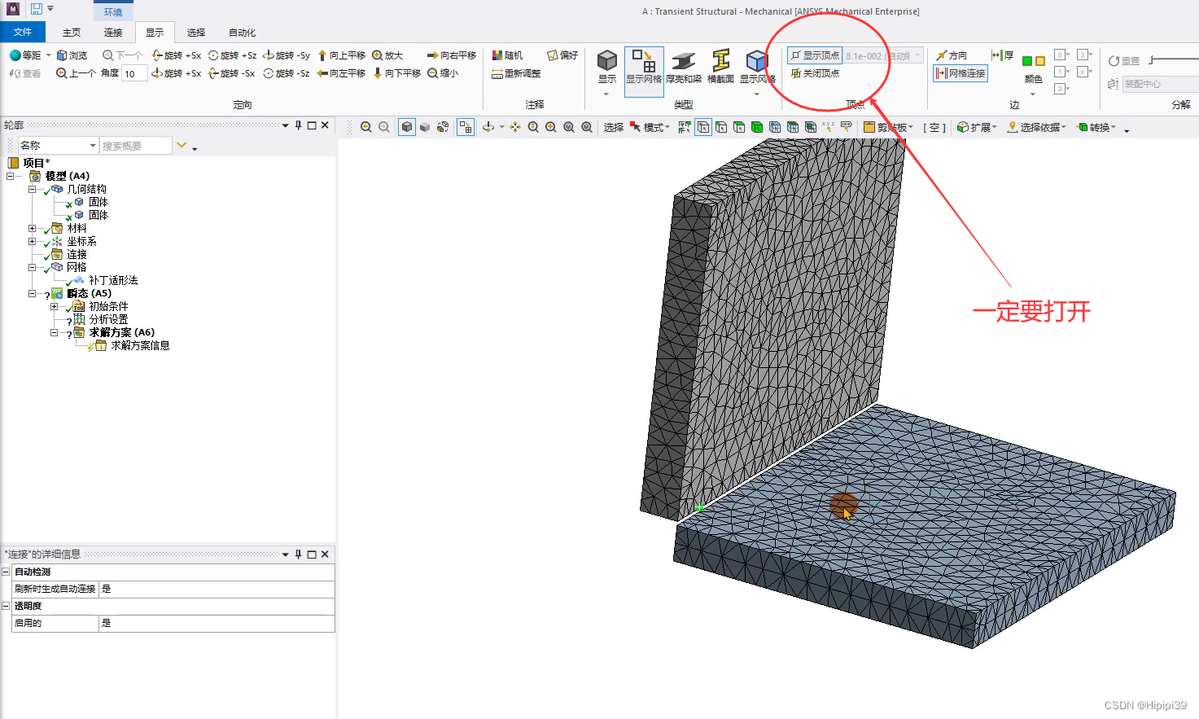Click 旋转 -Sz rotate button
The image size is (1199, 719).
tap(287, 73)
